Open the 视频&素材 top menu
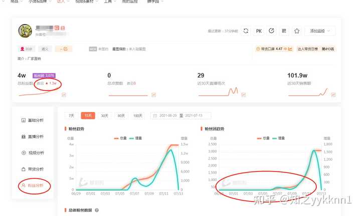Image resolution: width=361 pixels, height=216 pixels. click(86, 1)
